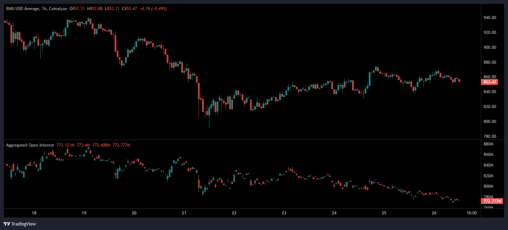Click the 900.00 price axis label

click(x=490, y=47)
